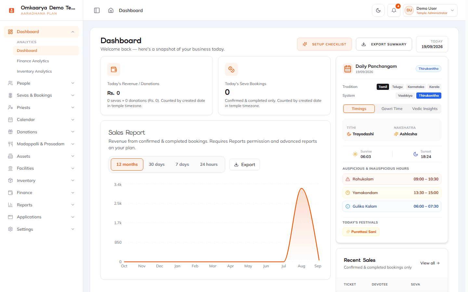Select the 30 days range
This screenshot has width=468, height=292.
(157, 164)
